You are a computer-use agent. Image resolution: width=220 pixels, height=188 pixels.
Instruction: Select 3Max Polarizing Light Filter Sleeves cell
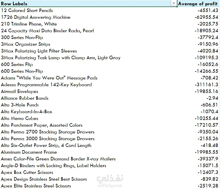point(39,51)
